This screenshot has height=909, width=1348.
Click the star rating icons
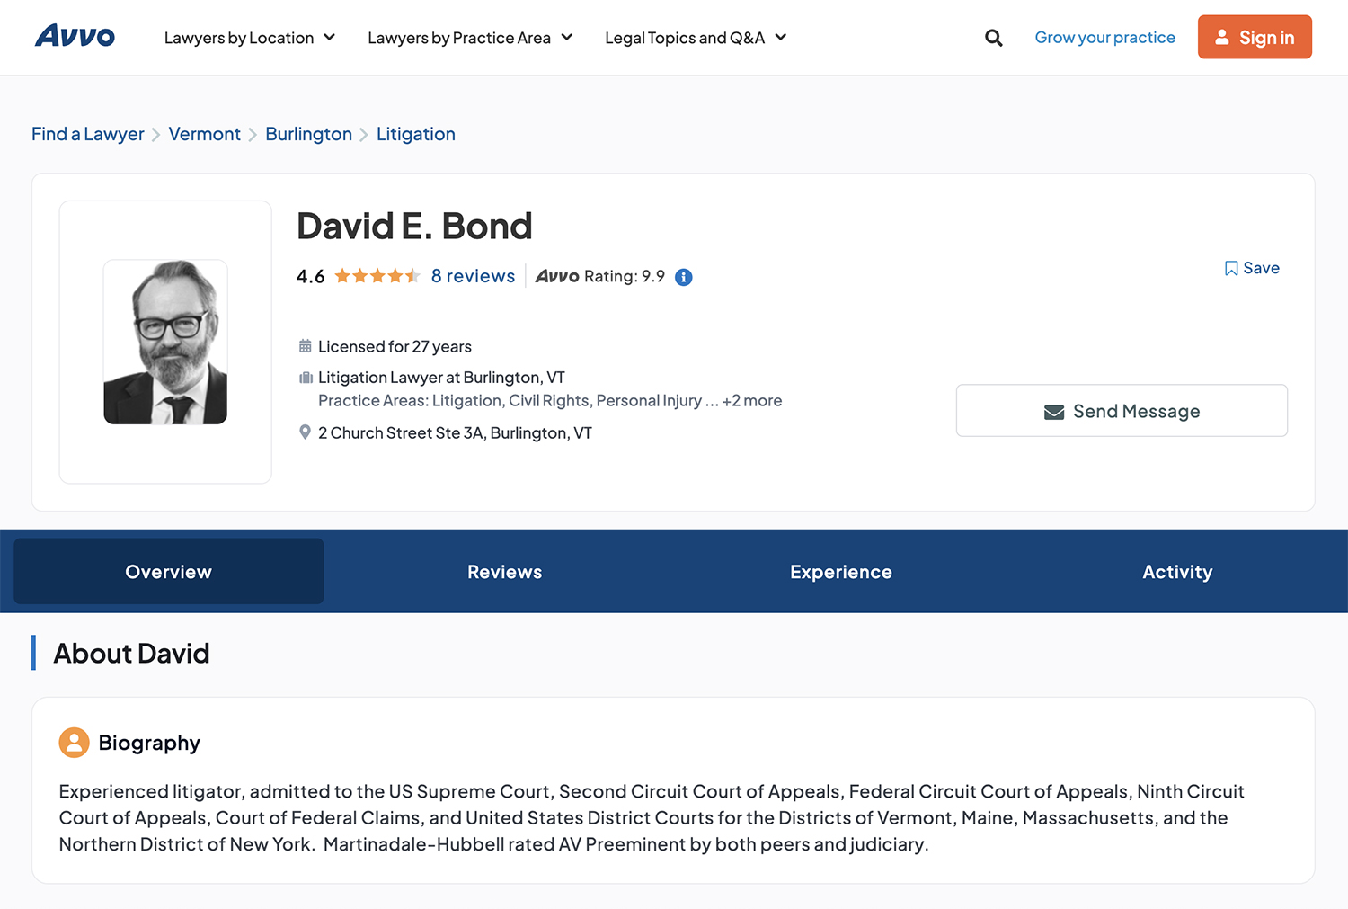click(x=377, y=276)
